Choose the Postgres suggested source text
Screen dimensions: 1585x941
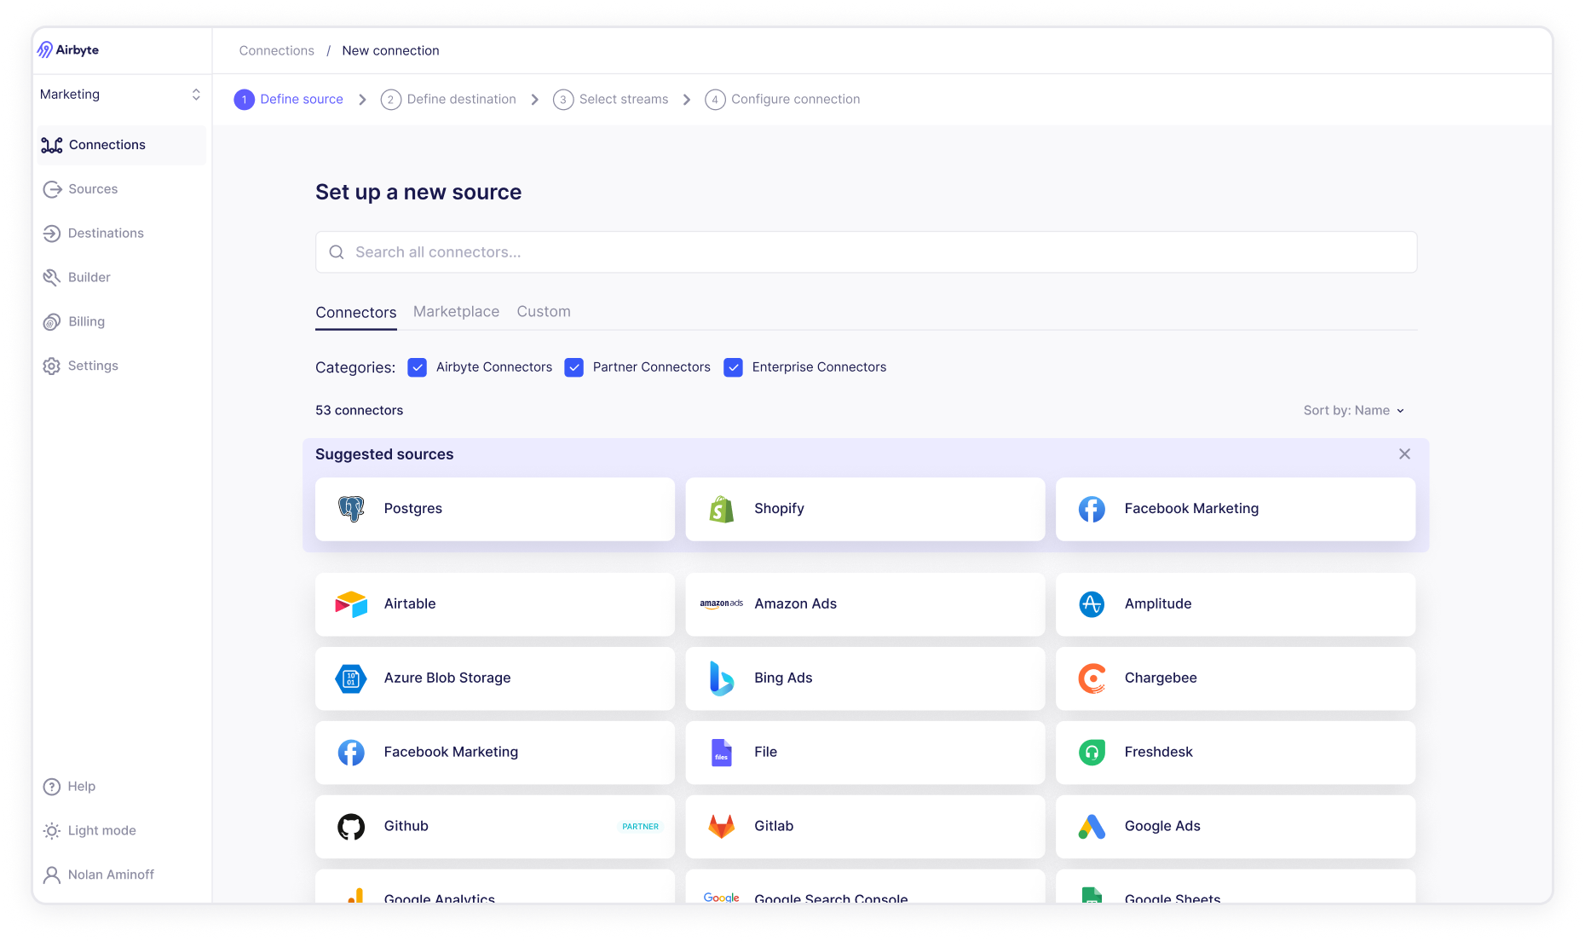[413, 509]
